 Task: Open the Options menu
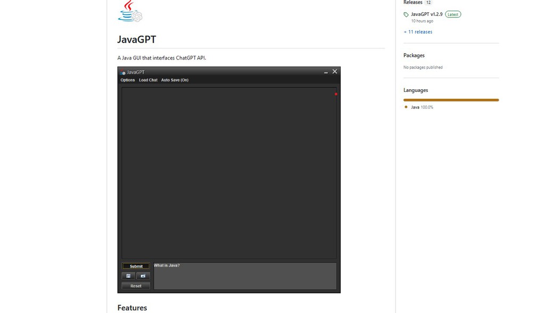pos(128,80)
